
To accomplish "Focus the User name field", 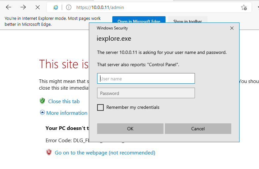I will click(146, 79).
